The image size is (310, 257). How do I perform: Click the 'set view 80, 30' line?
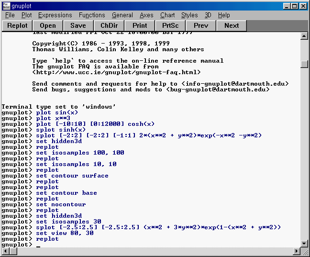(65, 233)
